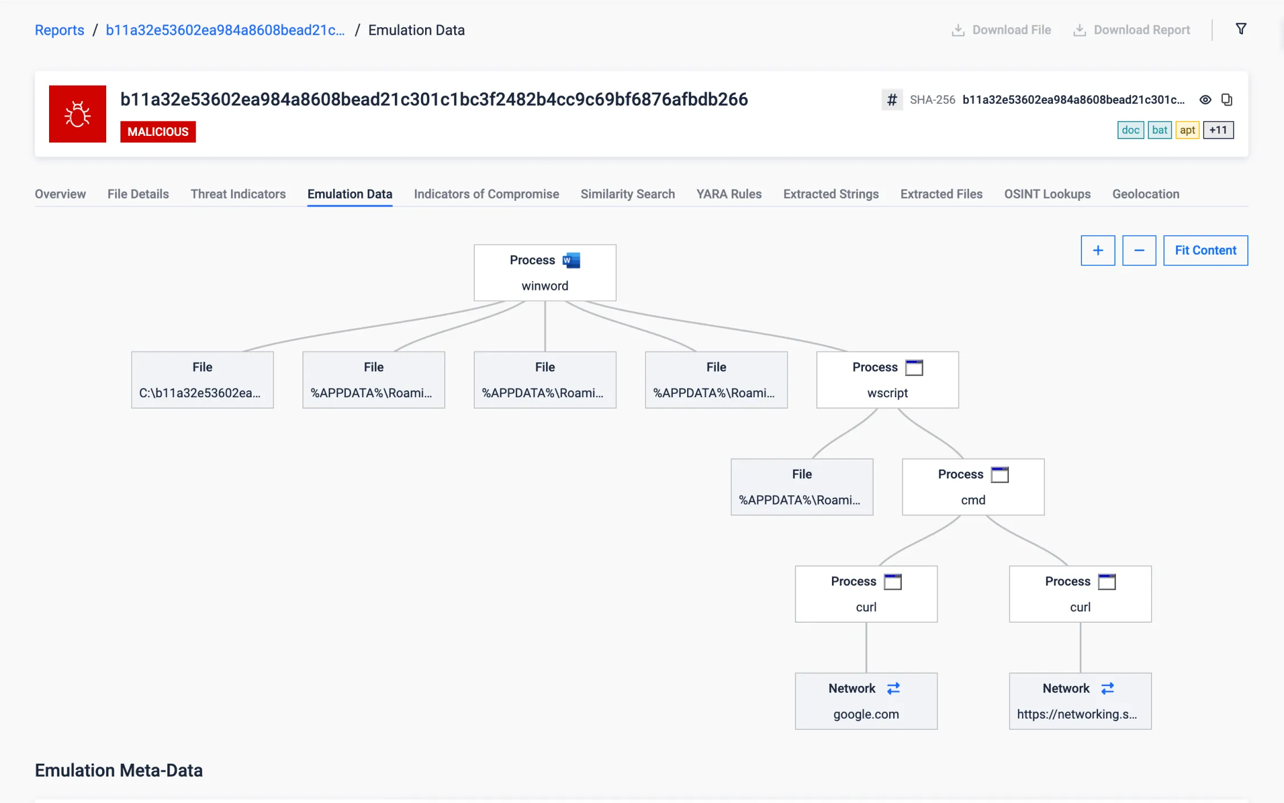Click the hash symbol icon beside SHA-256
The image size is (1284, 803).
[x=891, y=100]
